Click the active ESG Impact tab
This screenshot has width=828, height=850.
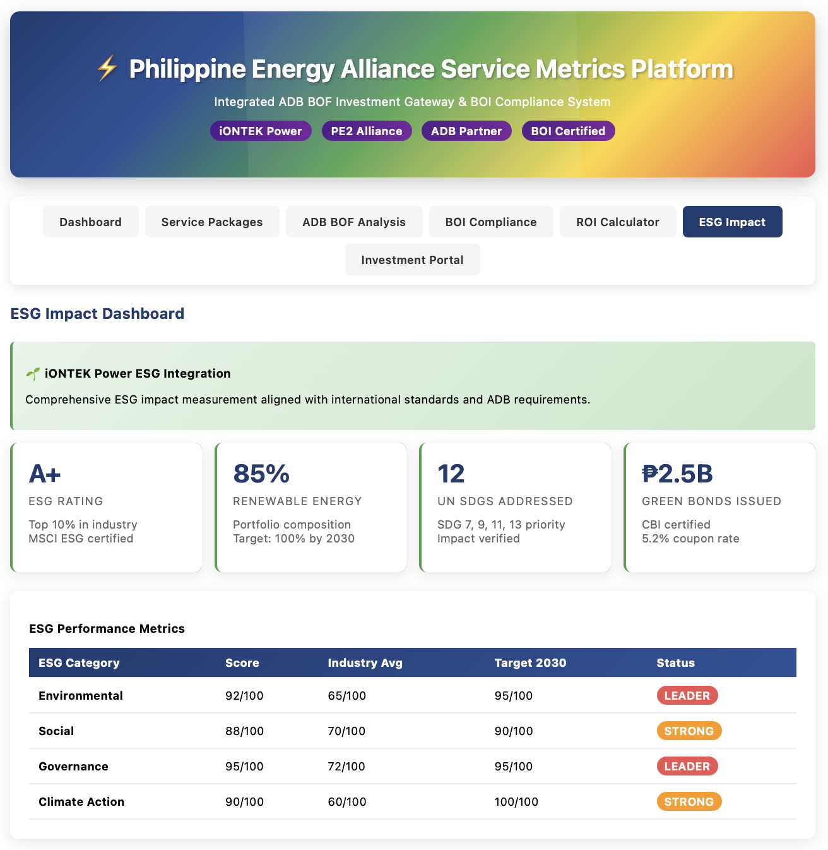(732, 222)
